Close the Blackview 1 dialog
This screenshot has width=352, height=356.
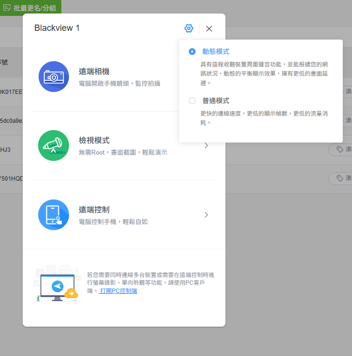[209, 28]
